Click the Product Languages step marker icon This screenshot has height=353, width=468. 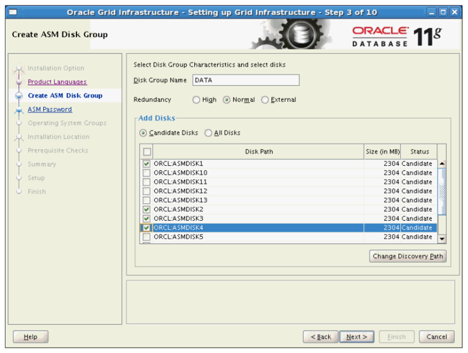click(x=19, y=82)
